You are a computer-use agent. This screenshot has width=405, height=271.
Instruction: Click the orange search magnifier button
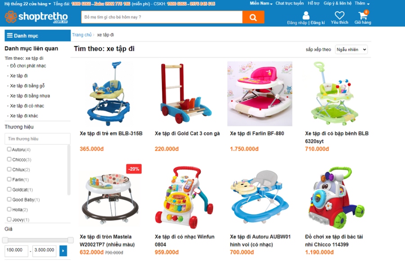coord(253,17)
